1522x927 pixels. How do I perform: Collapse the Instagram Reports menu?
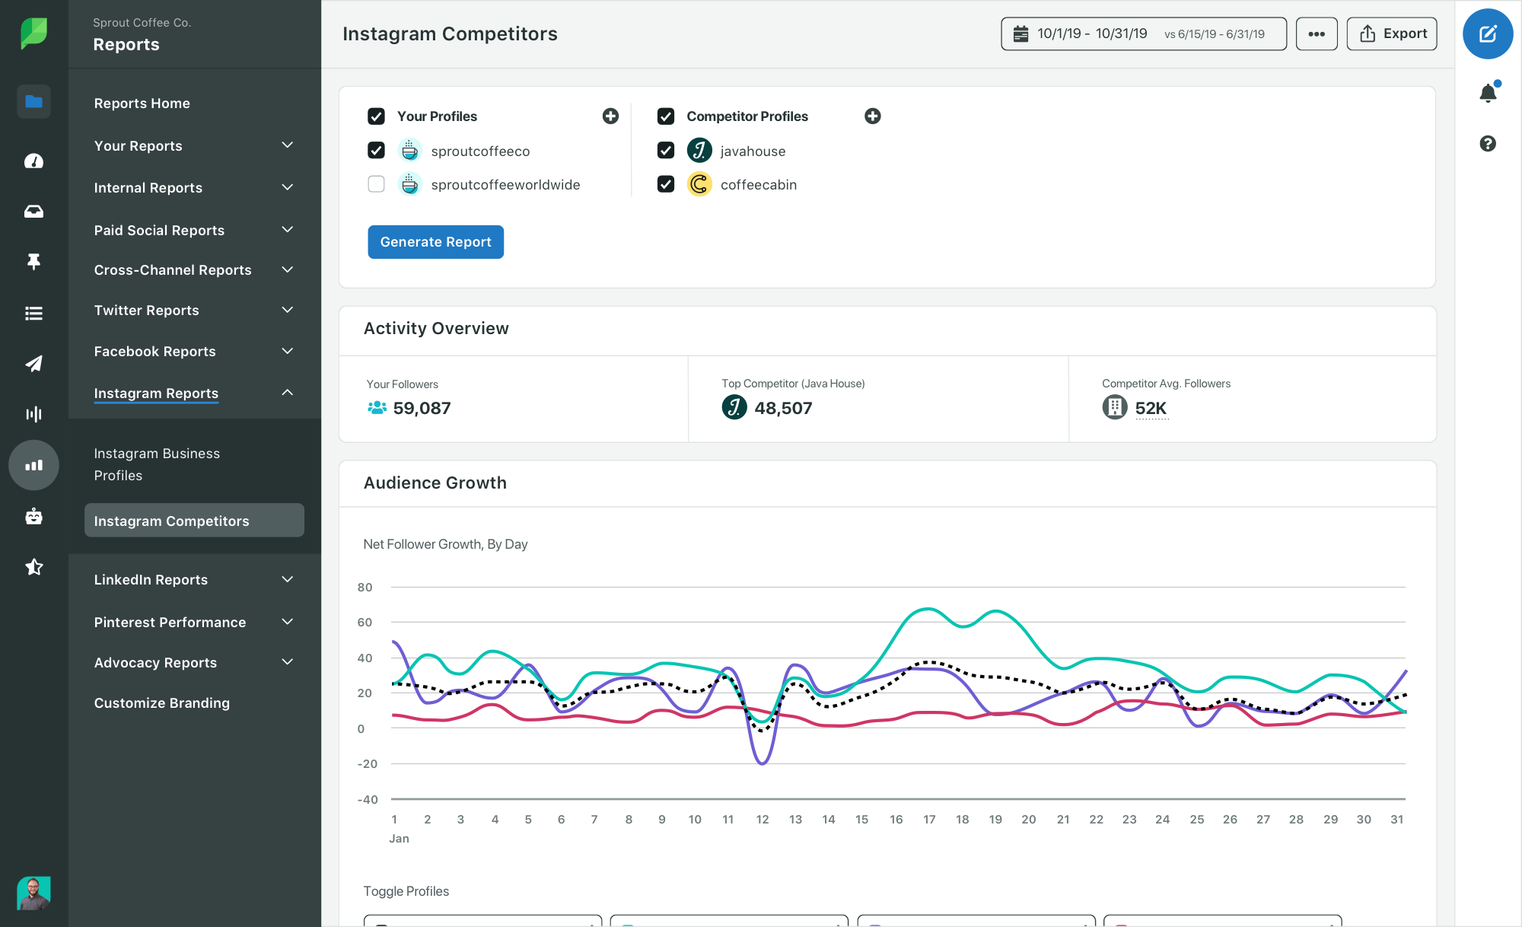click(x=287, y=392)
